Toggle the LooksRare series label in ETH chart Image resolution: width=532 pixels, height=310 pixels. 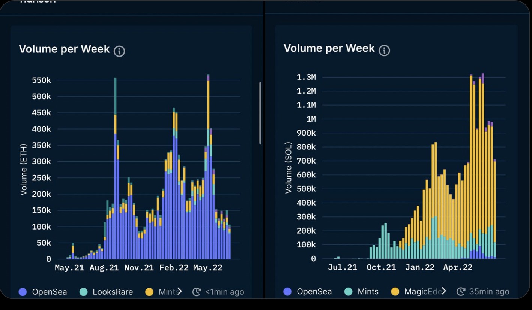[113, 292]
